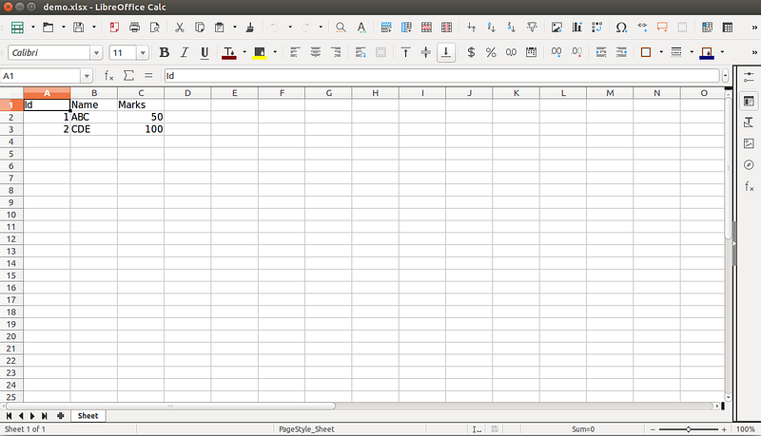Format as Percent icon
This screenshot has width=761, height=436.
click(x=491, y=52)
